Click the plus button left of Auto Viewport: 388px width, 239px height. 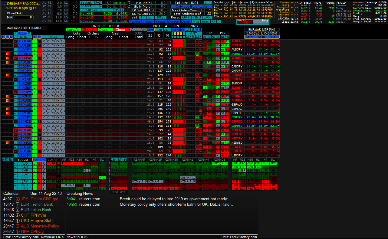click(x=15, y=33)
